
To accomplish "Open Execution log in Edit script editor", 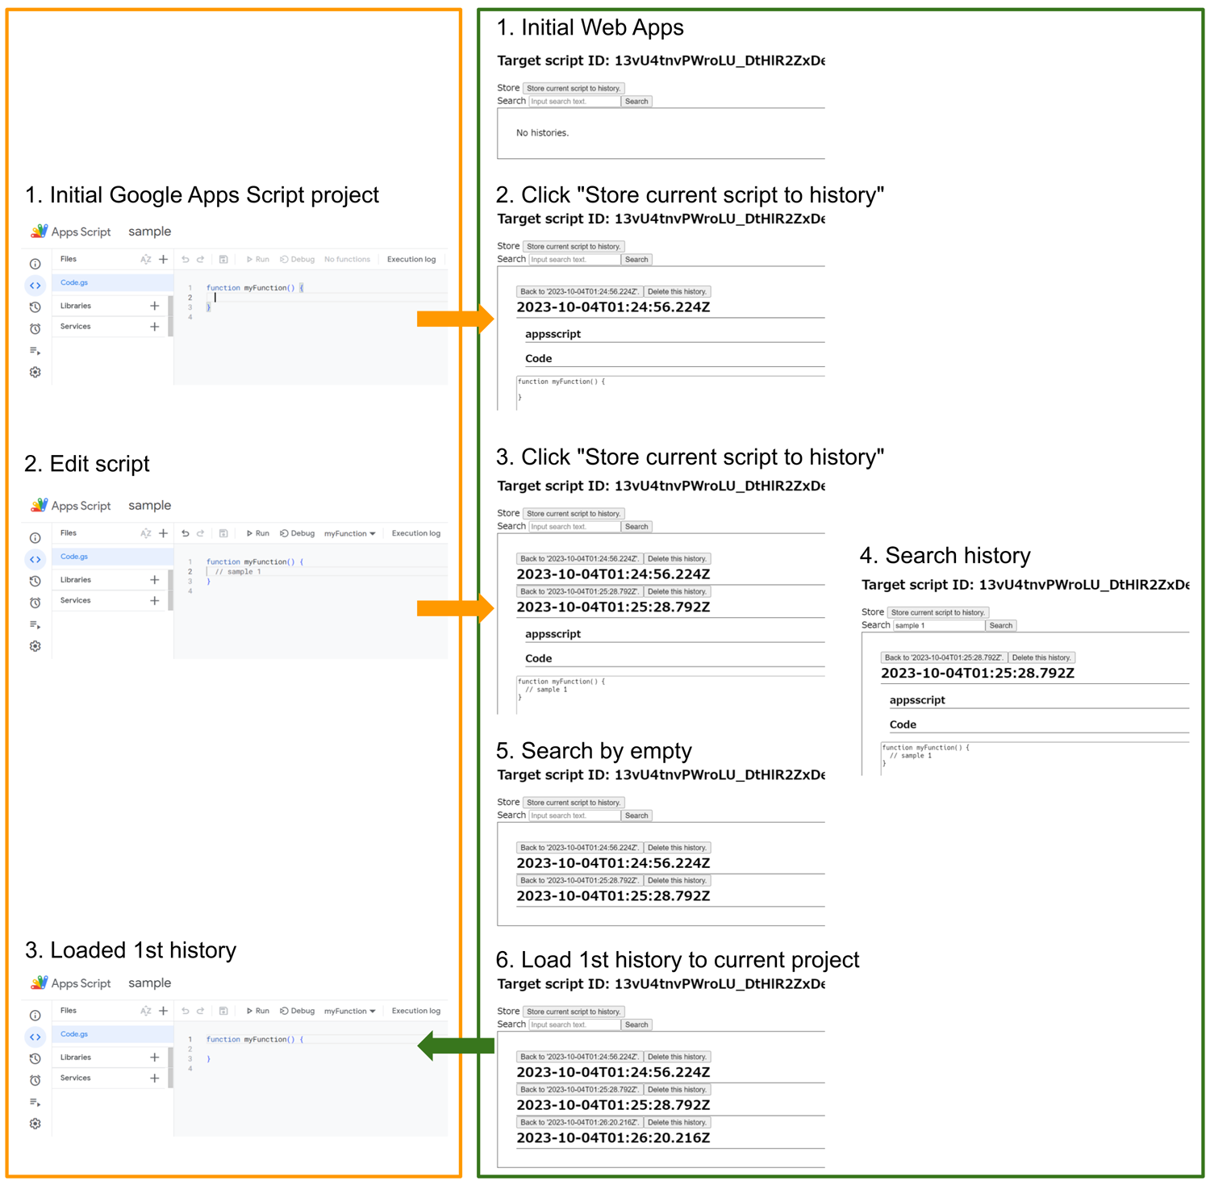I will (x=415, y=533).
